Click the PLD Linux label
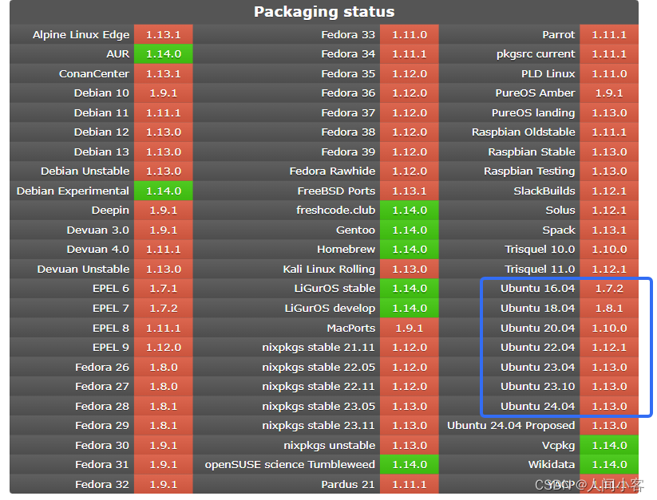 548,73
